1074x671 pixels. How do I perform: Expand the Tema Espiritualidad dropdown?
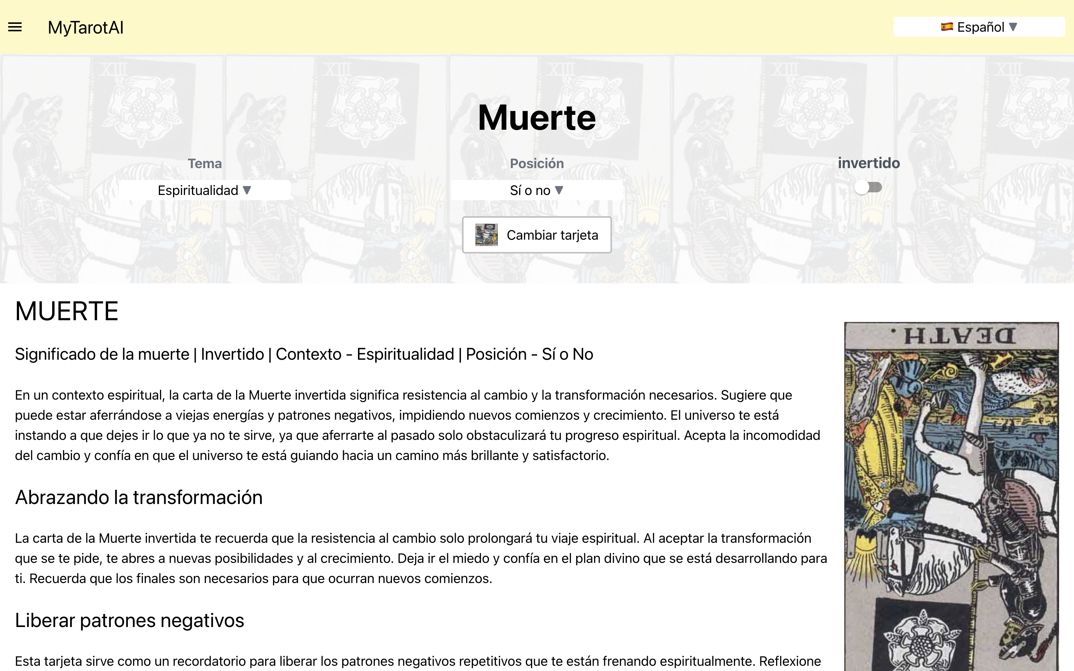click(205, 190)
